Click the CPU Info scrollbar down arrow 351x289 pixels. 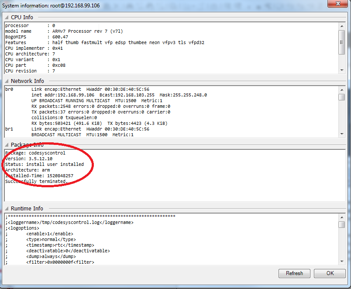pos(342,70)
